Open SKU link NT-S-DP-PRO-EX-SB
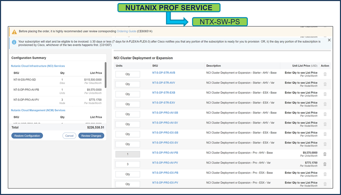This screenshot has width=341, height=195. pos(165,133)
